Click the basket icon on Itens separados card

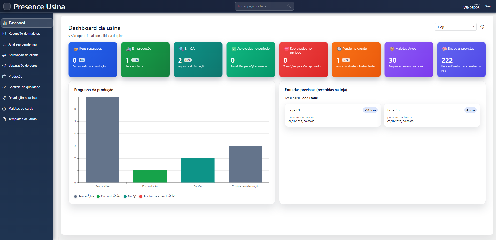click(x=76, y=49)
